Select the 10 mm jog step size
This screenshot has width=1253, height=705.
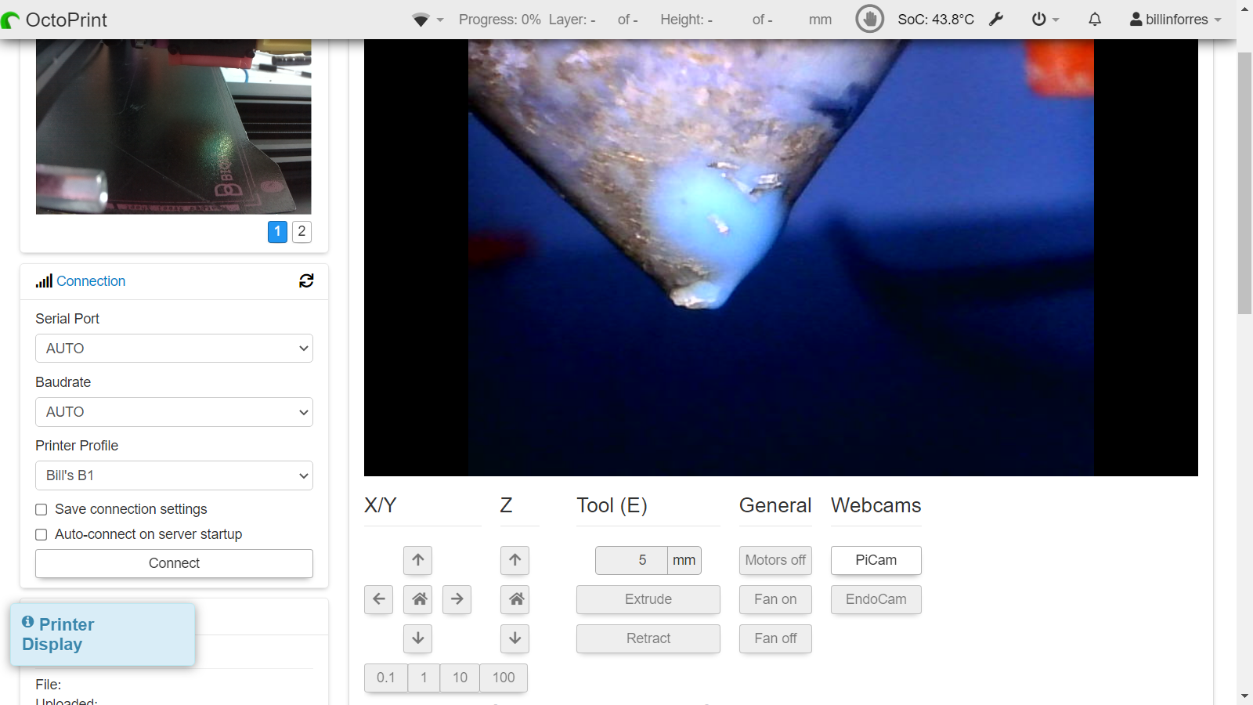460,678
